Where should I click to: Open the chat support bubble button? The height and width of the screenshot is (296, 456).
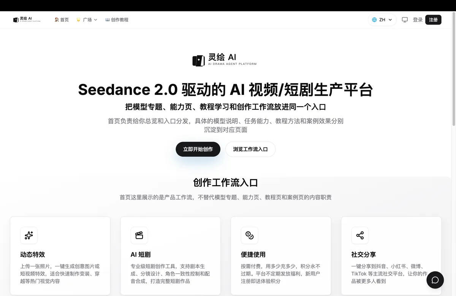[x=435, y=280]
